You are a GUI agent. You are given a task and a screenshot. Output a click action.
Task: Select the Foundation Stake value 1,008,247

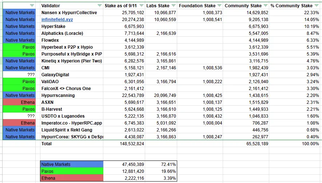pyautogui.click(x=200, y=137)
